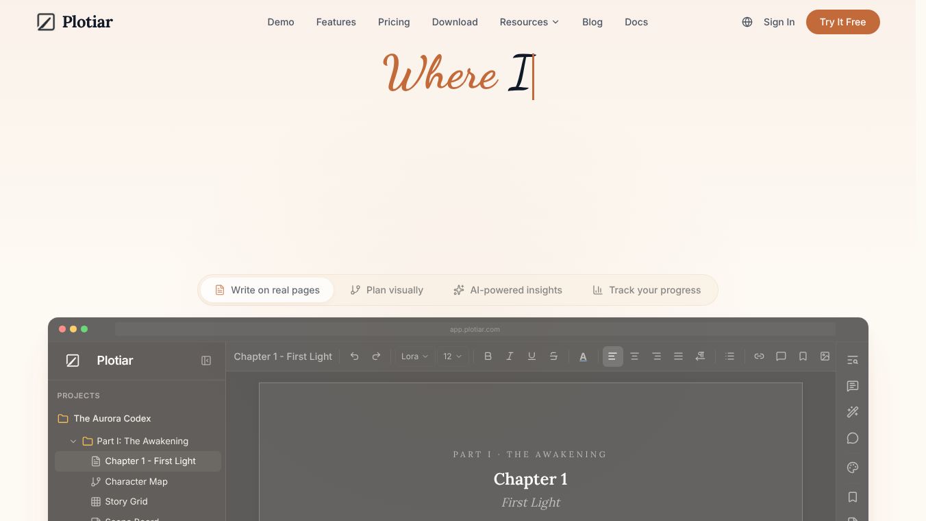Viewport: 926px width, 521px height.
Task: Toggle italic formatting
Action: 510,356
